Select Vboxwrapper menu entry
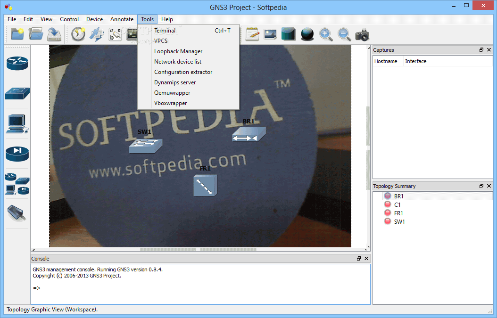Image resolution: width=497 pixels, height=318 pixels. [188, 103]
